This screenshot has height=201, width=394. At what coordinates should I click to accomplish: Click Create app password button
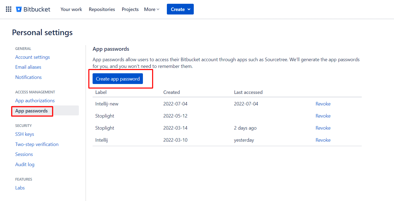[118, 79]
